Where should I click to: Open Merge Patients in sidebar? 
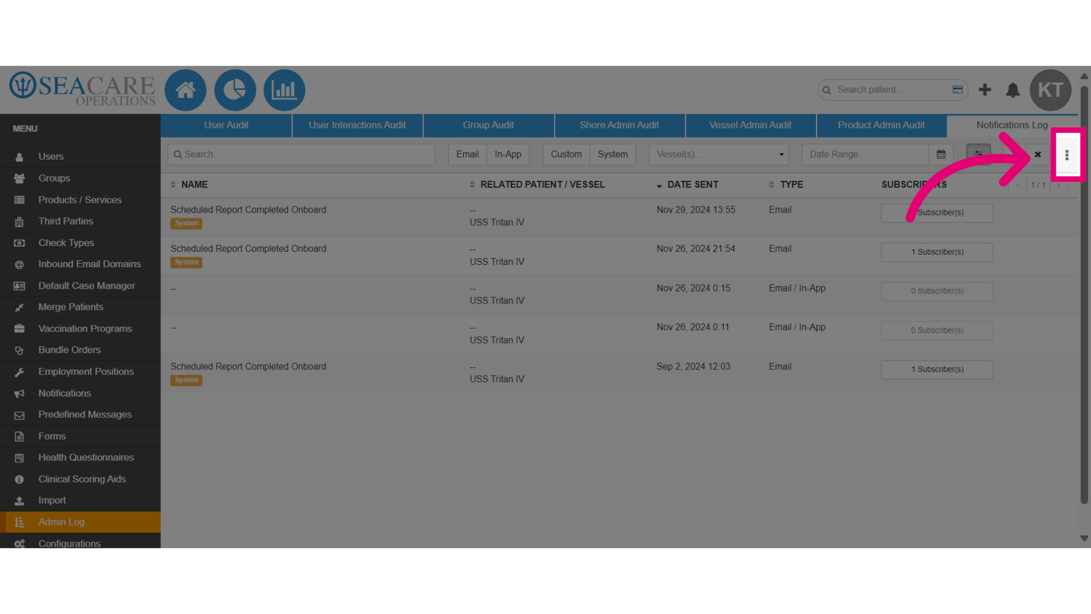pyautogui.click(x=80, y=307)
